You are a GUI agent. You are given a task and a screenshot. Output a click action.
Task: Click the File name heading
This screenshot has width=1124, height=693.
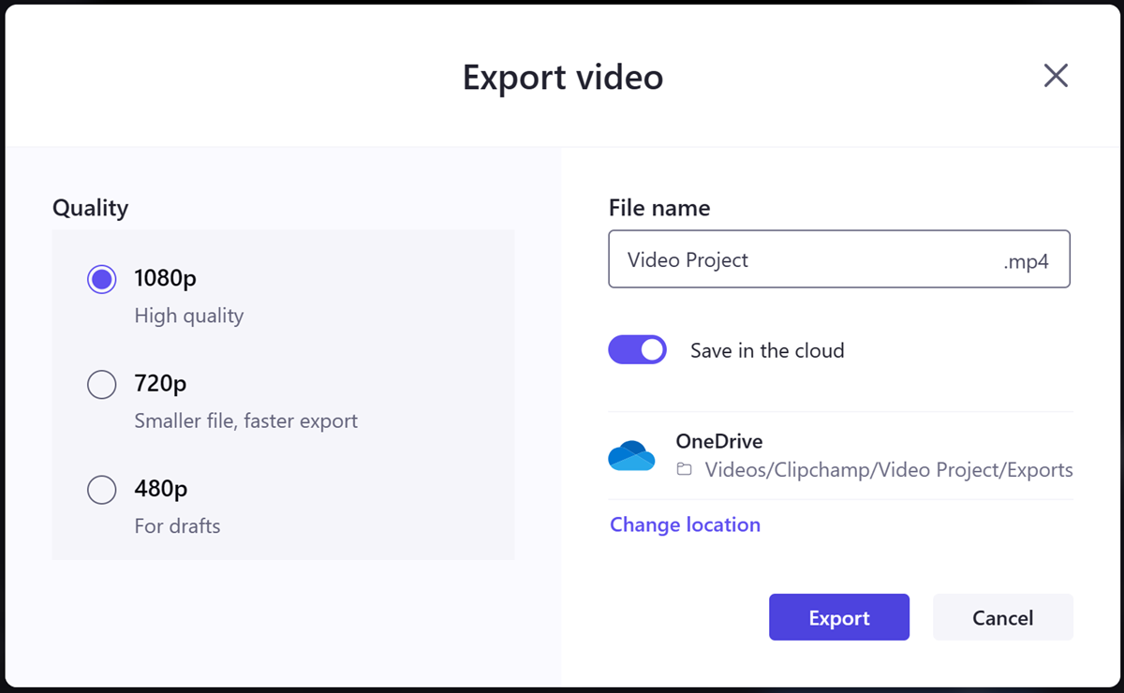coord(659,208)
